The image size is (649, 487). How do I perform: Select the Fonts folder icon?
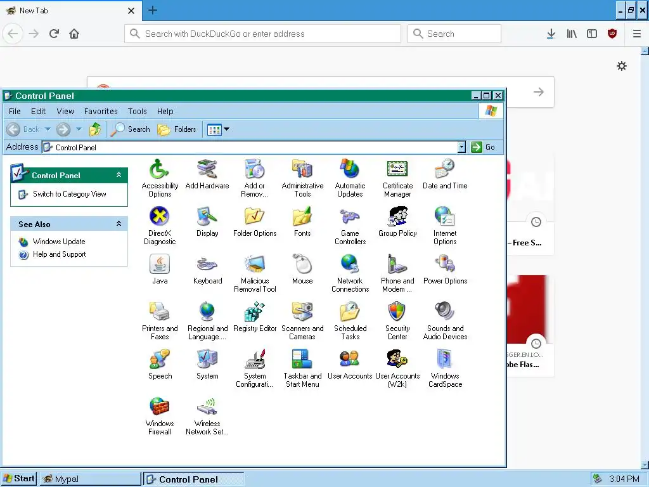click(302, 216)
